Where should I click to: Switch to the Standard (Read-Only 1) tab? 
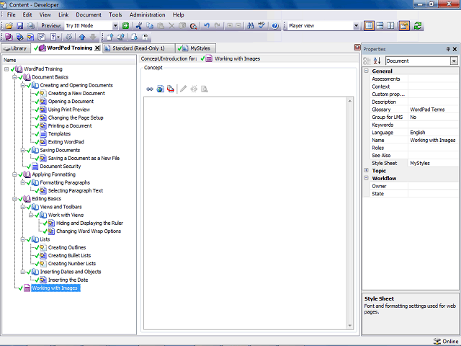pyautogui.click(x=138, y=48)
